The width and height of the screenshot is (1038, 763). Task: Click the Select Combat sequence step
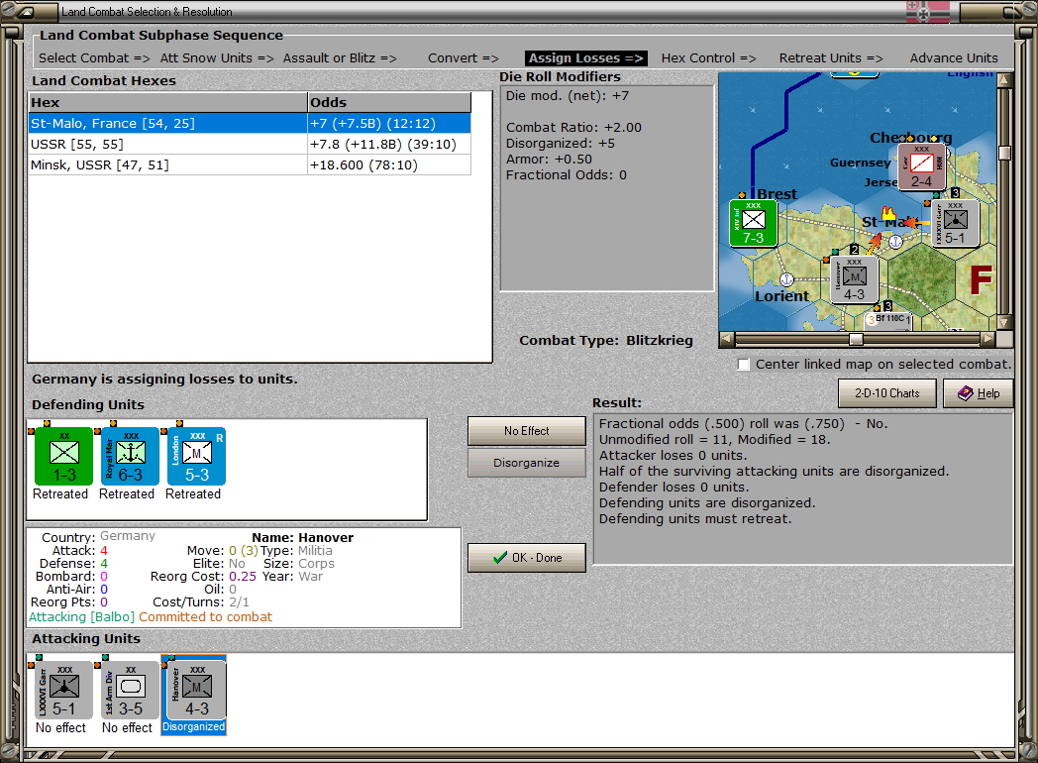pyautogui.click(x=94, y=57)
